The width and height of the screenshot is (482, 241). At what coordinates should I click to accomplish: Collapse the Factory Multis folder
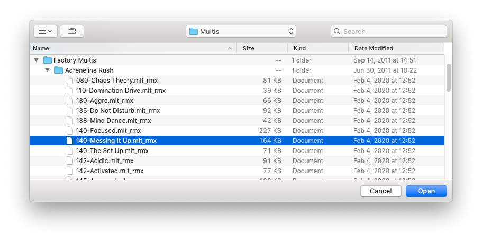(36, 60)
